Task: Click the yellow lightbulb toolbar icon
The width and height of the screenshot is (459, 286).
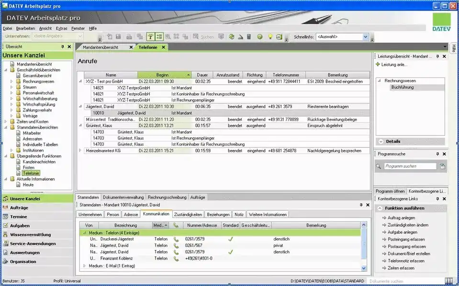Action: [270, 36]
